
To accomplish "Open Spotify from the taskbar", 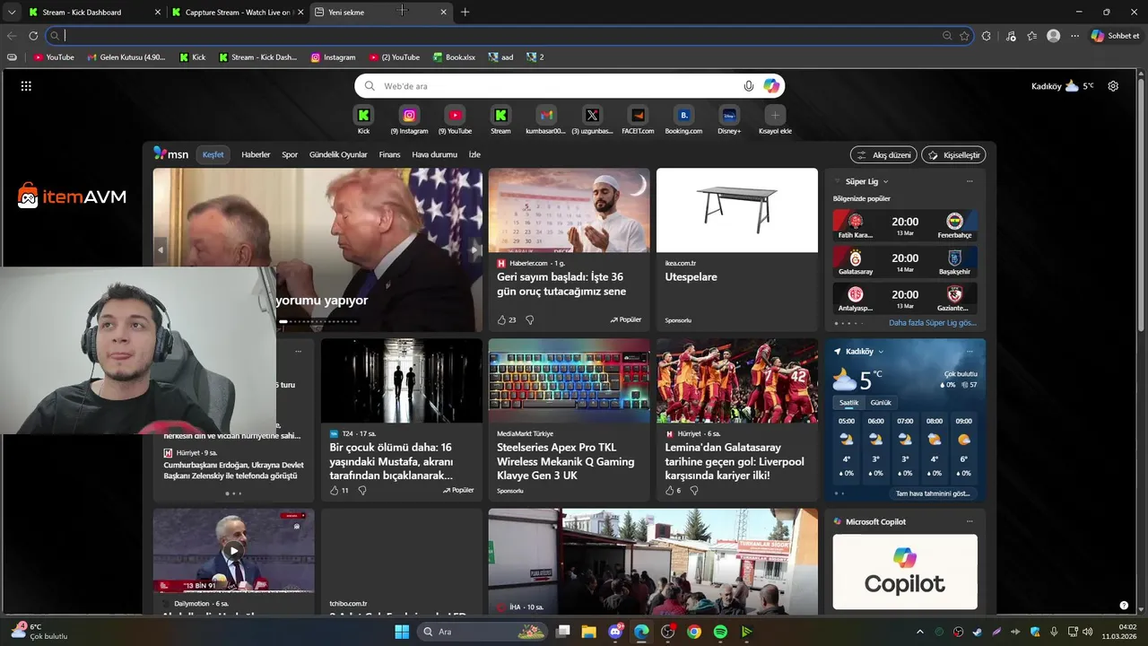I will pyautogui.click(x=720, y=632).
